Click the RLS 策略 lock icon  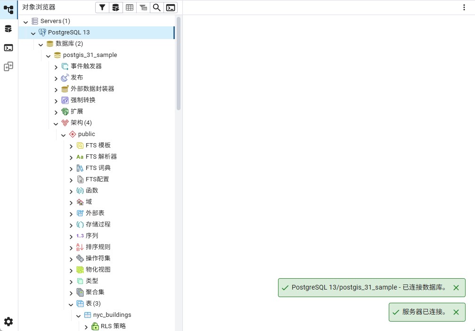95,326
